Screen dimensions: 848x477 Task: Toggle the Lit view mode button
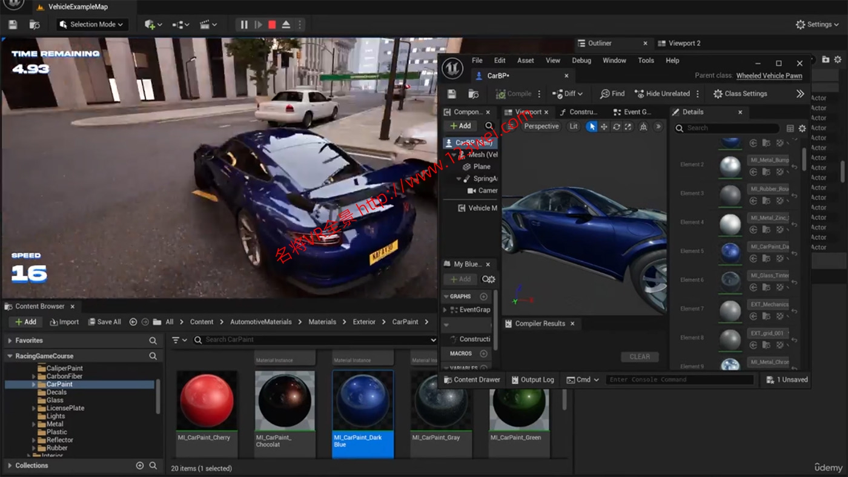pyautogui.click(x=573, y=127)
